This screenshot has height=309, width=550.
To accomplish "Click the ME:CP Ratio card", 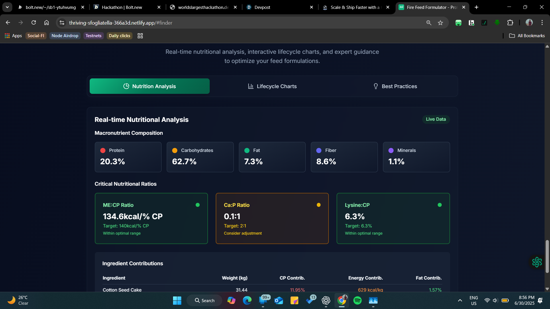I will [x=151, y=218].
